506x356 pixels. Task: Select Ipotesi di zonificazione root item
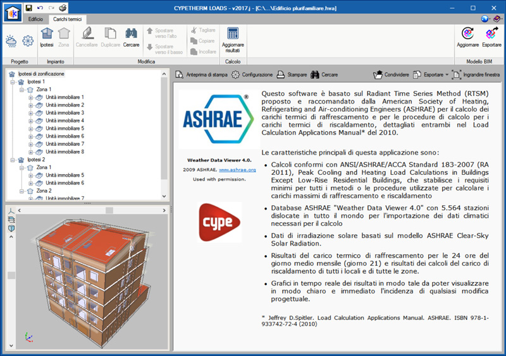41,74
